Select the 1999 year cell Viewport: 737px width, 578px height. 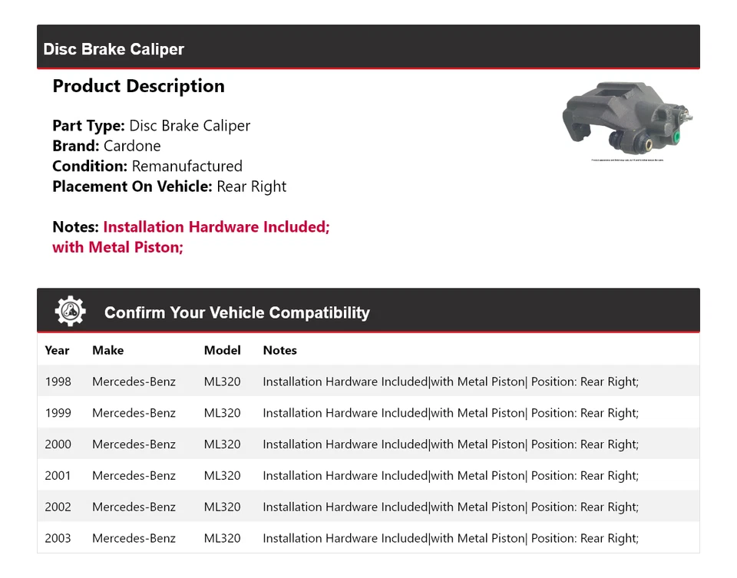click(58, 413)
